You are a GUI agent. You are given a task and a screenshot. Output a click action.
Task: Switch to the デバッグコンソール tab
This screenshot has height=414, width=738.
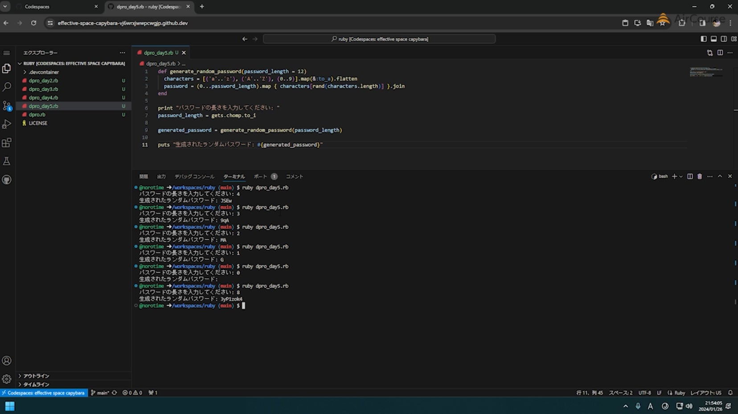[194, 177]
